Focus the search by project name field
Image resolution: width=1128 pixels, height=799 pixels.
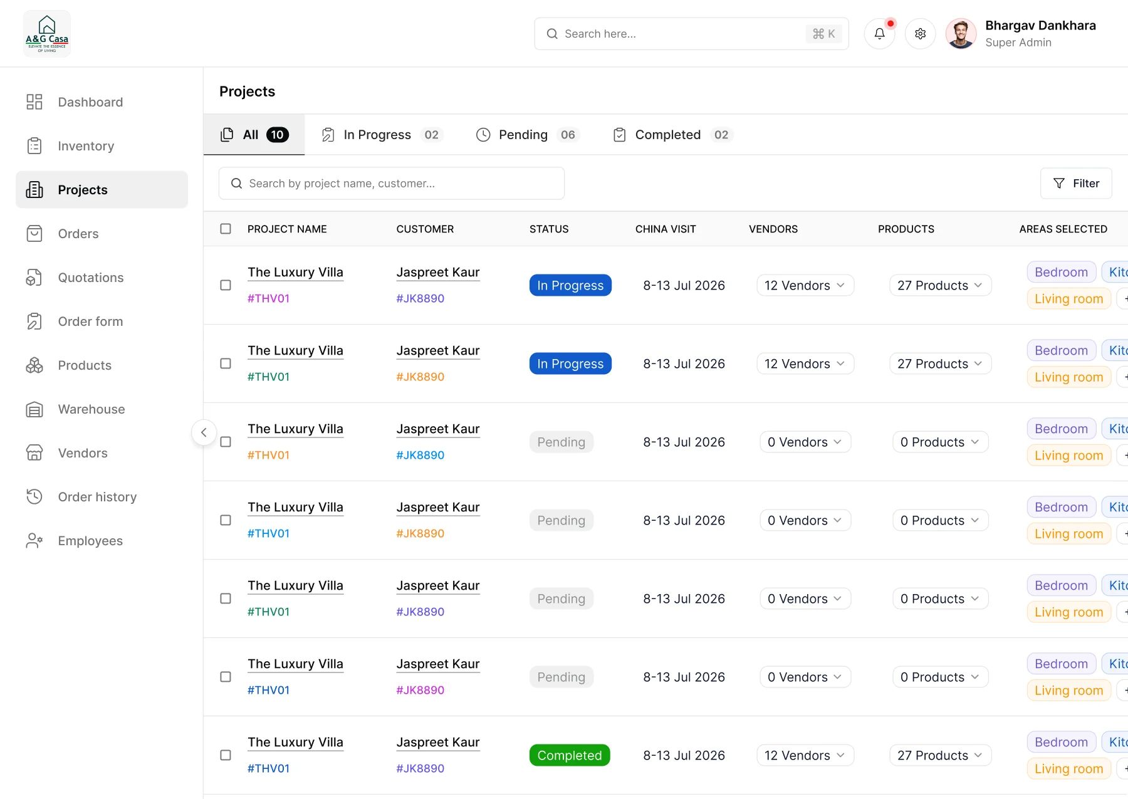coord(392,183)
